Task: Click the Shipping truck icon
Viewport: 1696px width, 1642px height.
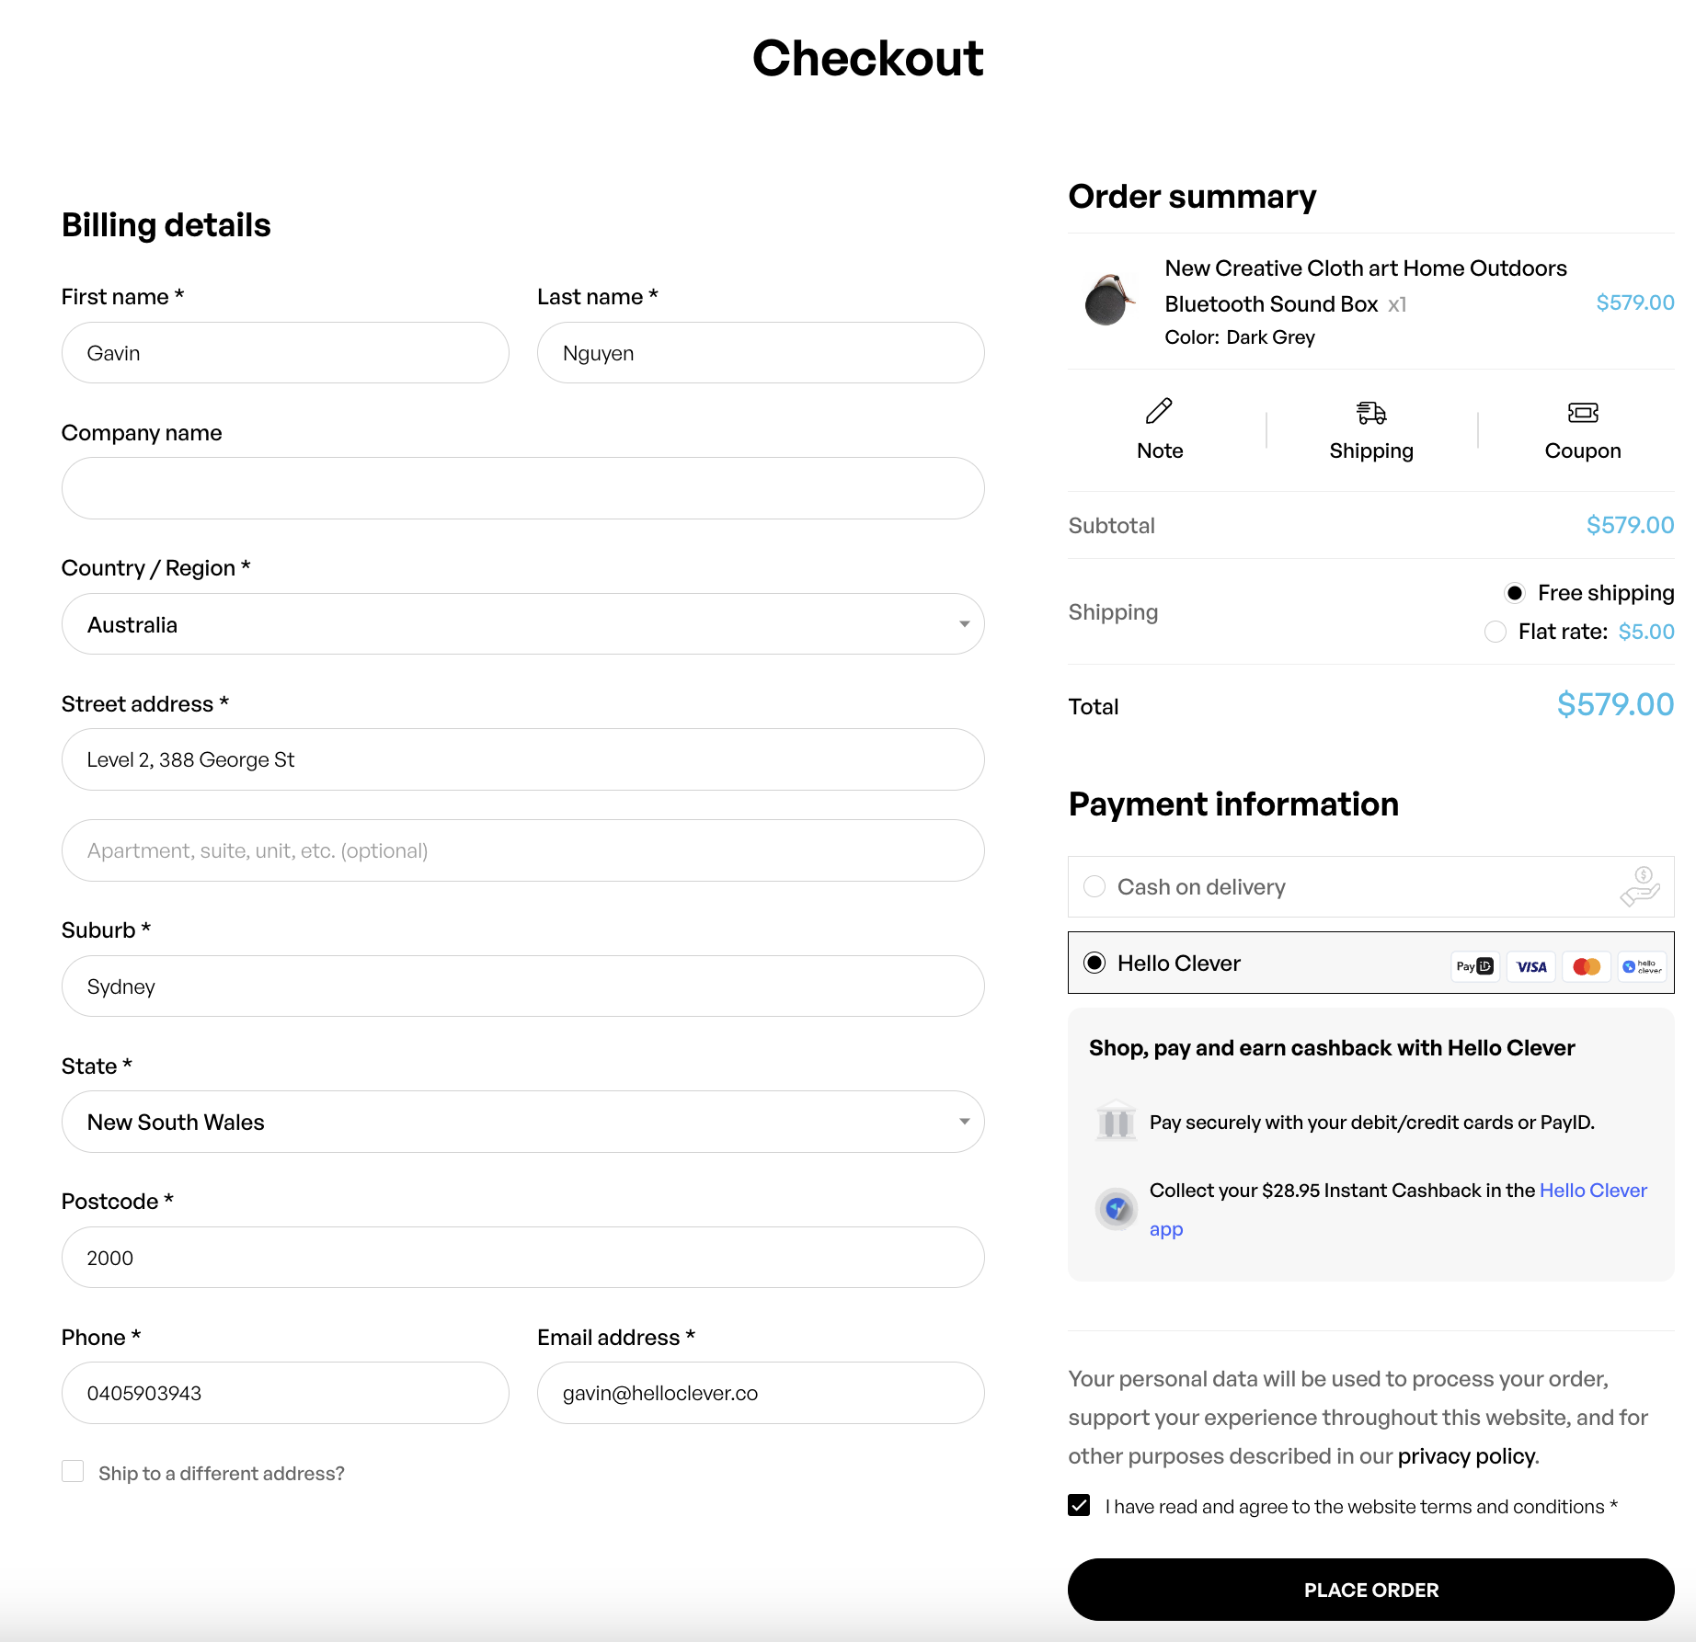Action: [x=1370, y=413]
